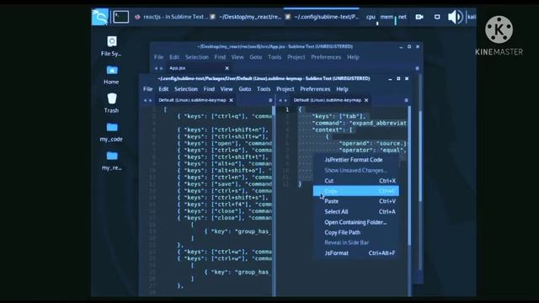Choose Copy File Path in the context menu
This screenshot has width=539, height=303.
coord(356,232)
